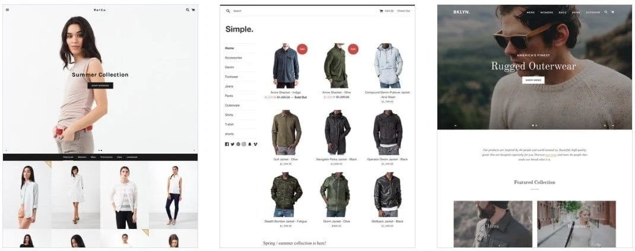Open the Mens featured collection tile
This screenshot has height=251, width=635.
(x=493, y=224)
